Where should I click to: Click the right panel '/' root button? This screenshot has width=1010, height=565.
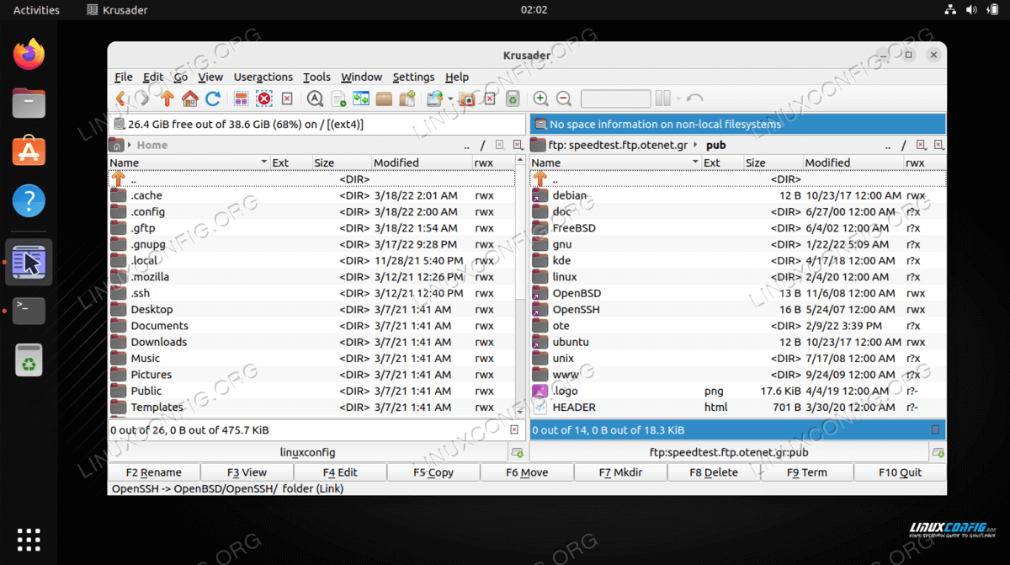pyautogui.click(x=904, y=145)
